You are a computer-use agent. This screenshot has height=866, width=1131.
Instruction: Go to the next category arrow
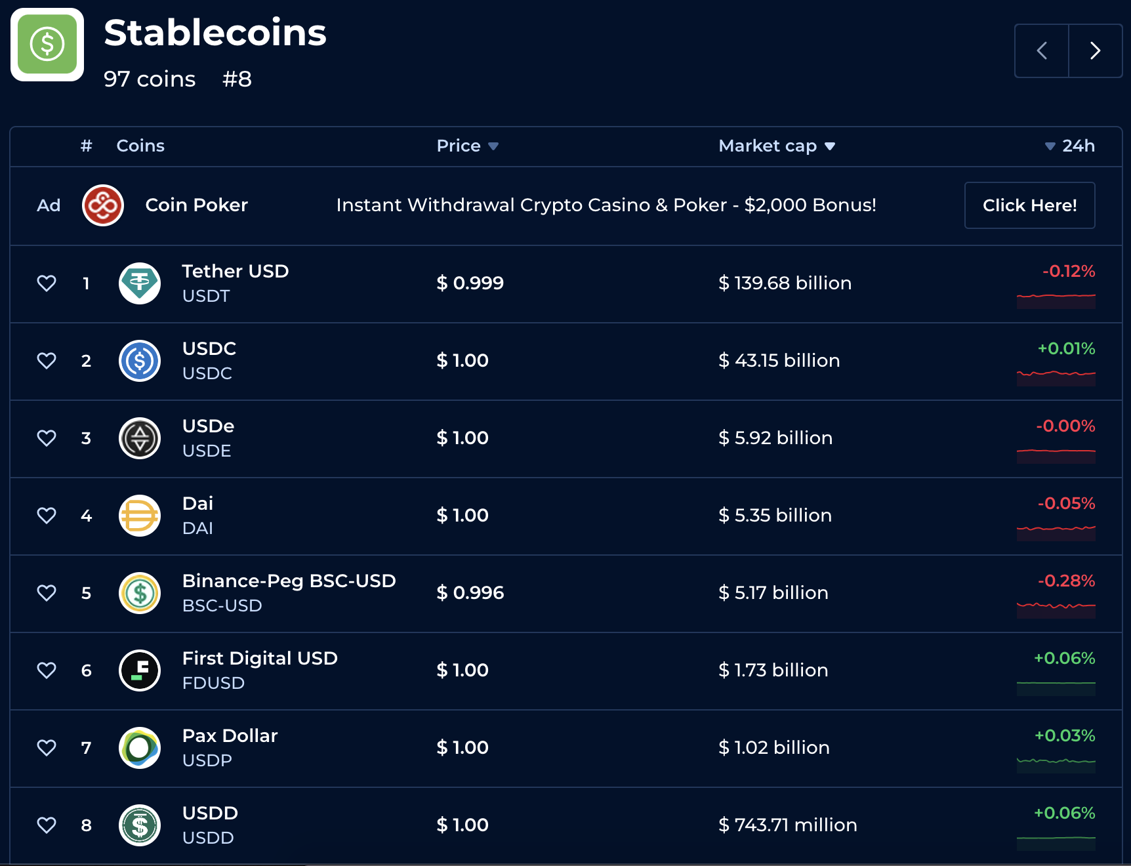pos(1095,51)
